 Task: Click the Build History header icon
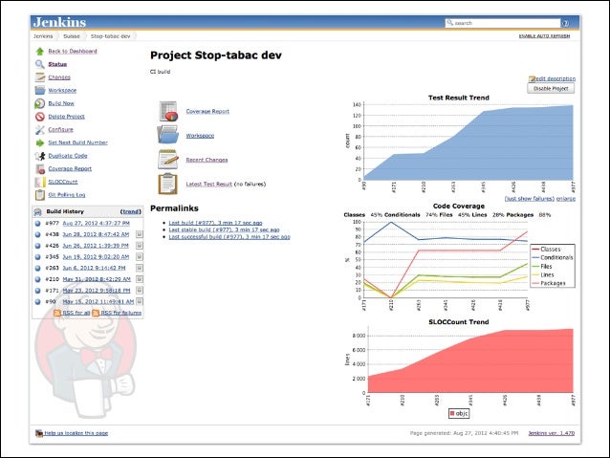(x=37, y=211)
